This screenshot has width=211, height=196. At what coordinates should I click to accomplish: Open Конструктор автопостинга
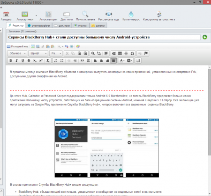click(159, 16)
